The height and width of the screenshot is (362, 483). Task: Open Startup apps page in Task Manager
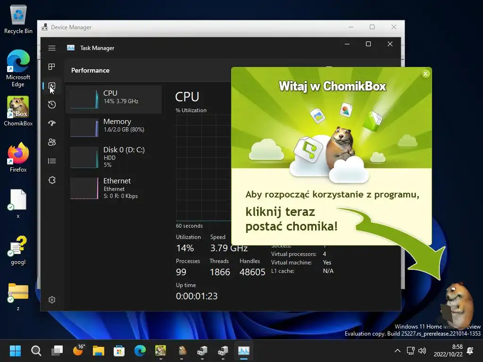tap(52, 123)
